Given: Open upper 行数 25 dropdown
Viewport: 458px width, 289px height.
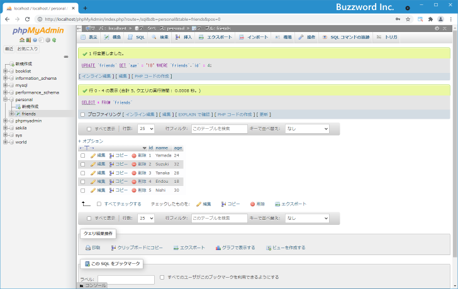Looking at the screenshot, I should coord(146,129).
